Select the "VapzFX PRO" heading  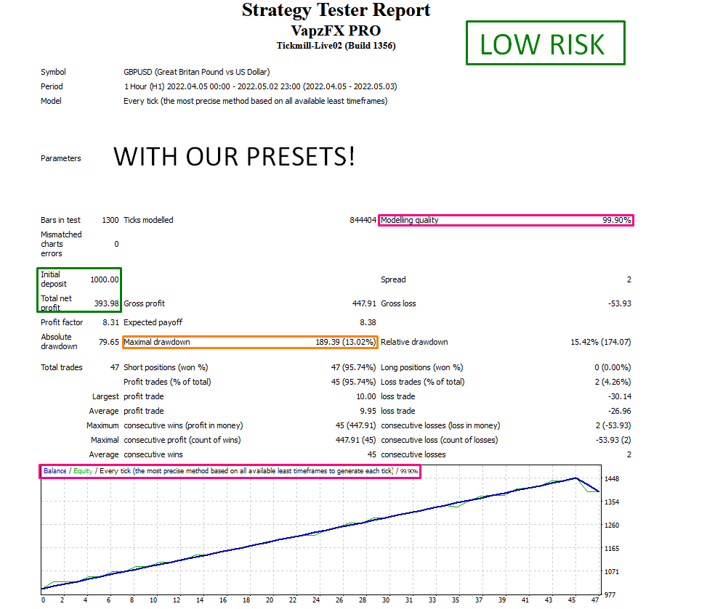(x=336, y=30)
